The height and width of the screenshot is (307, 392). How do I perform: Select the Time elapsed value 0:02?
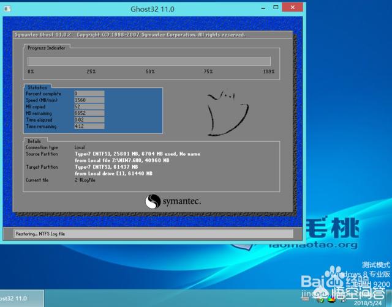(89, 120)
